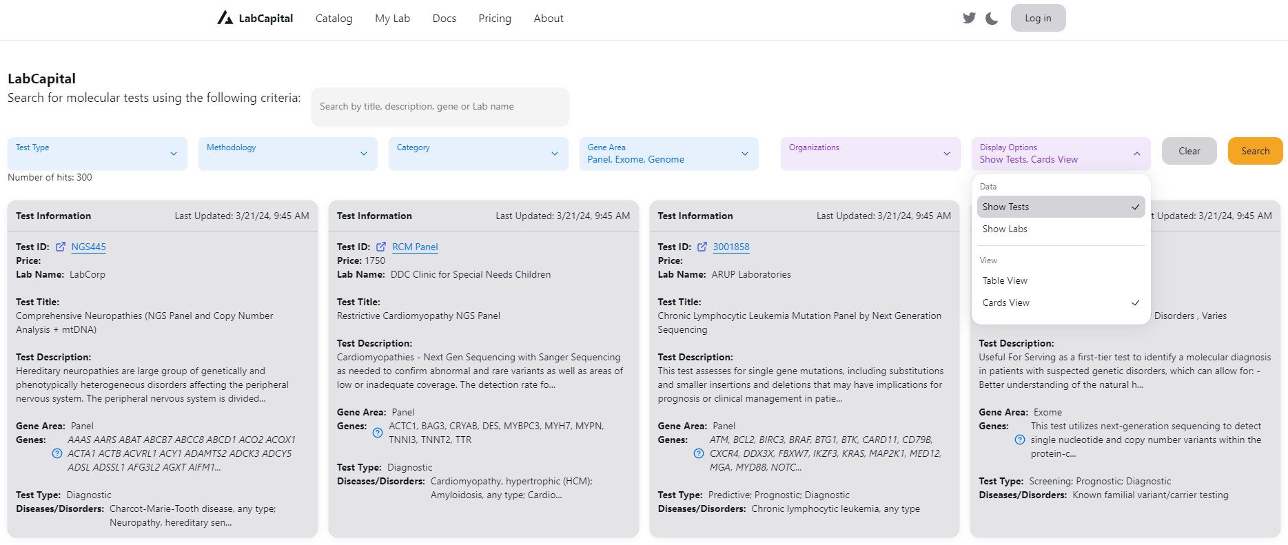Expand the Test Type dropdown
1288x545 pixels.
click(97, 153)
